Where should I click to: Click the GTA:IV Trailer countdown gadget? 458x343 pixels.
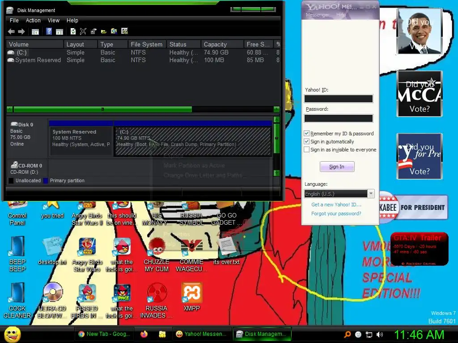coord(419,249)
